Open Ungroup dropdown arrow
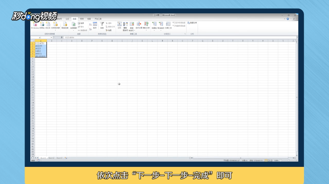The height and width of the screenshot is (184, 329). click(x=161, y=30)
